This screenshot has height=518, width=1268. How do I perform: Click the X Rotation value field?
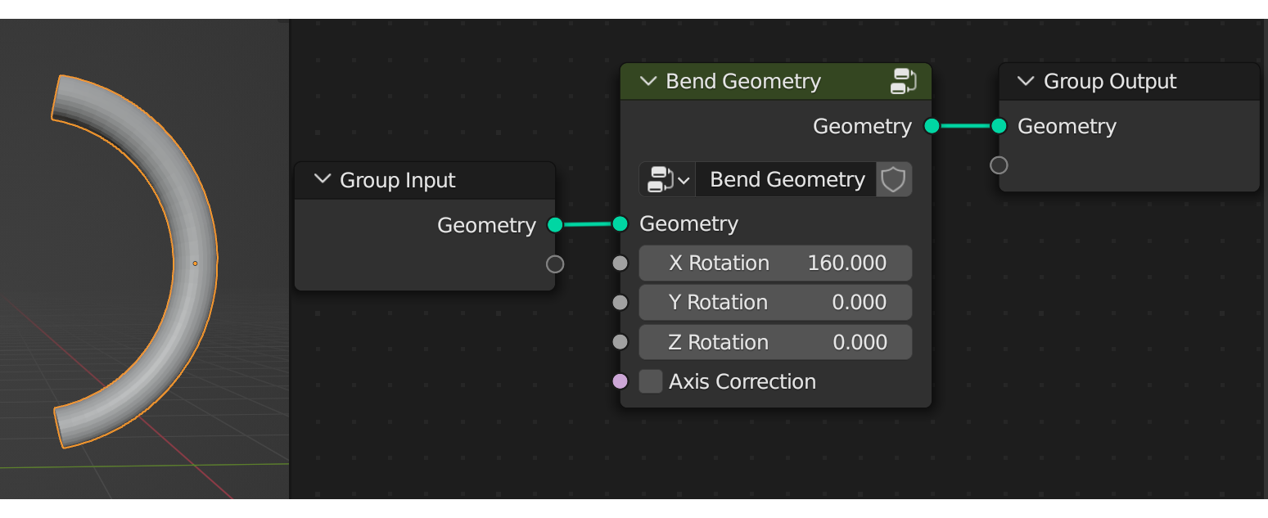[x=775, y=263]
